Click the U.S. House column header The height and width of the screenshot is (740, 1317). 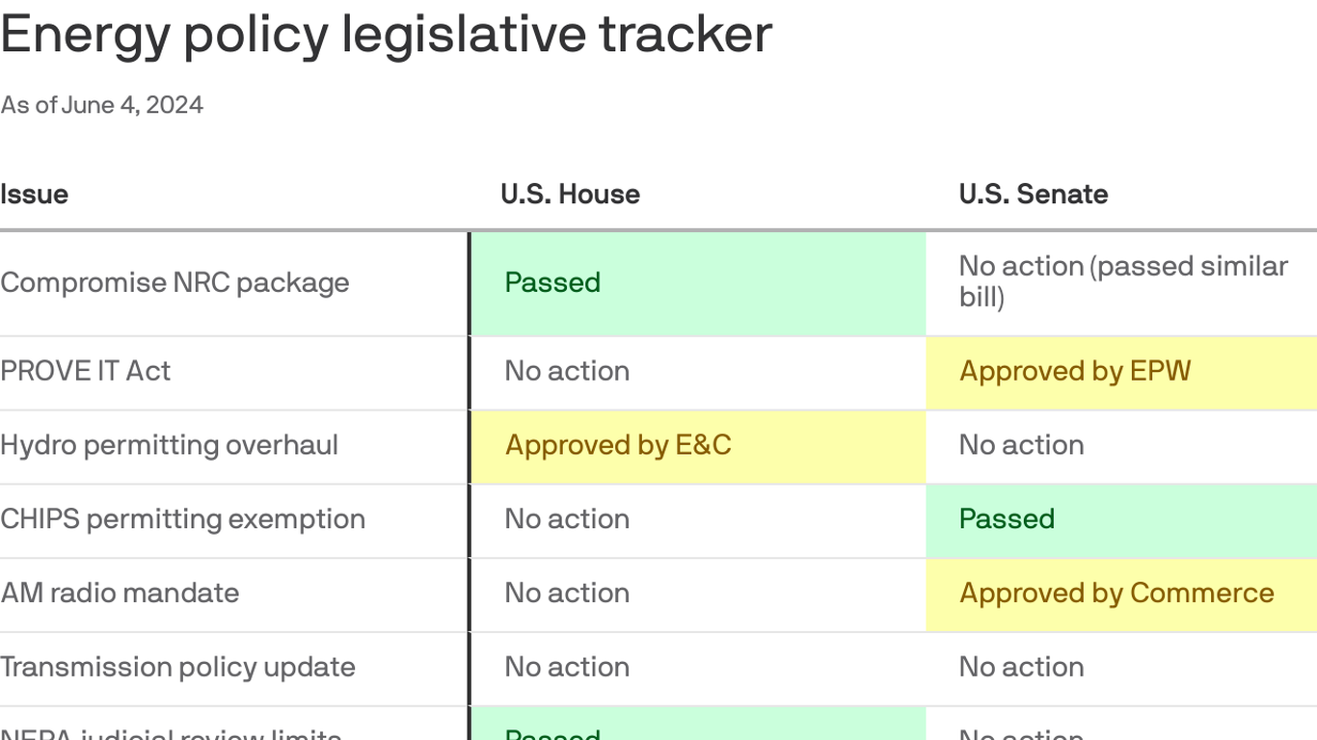(x=570, y=194)
